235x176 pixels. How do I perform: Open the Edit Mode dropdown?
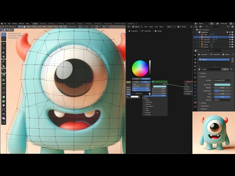coord(12,27)
